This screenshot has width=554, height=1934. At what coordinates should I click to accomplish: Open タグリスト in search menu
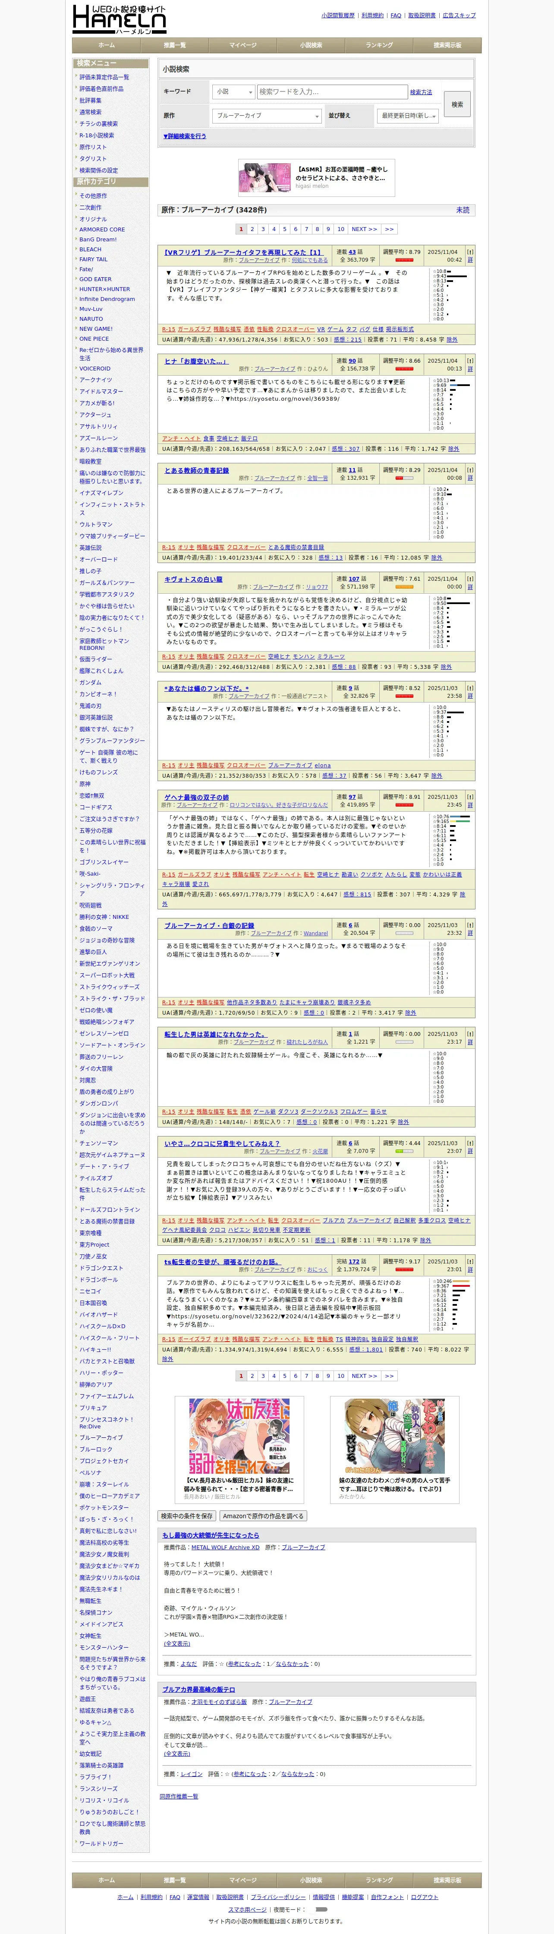[93, 159]
